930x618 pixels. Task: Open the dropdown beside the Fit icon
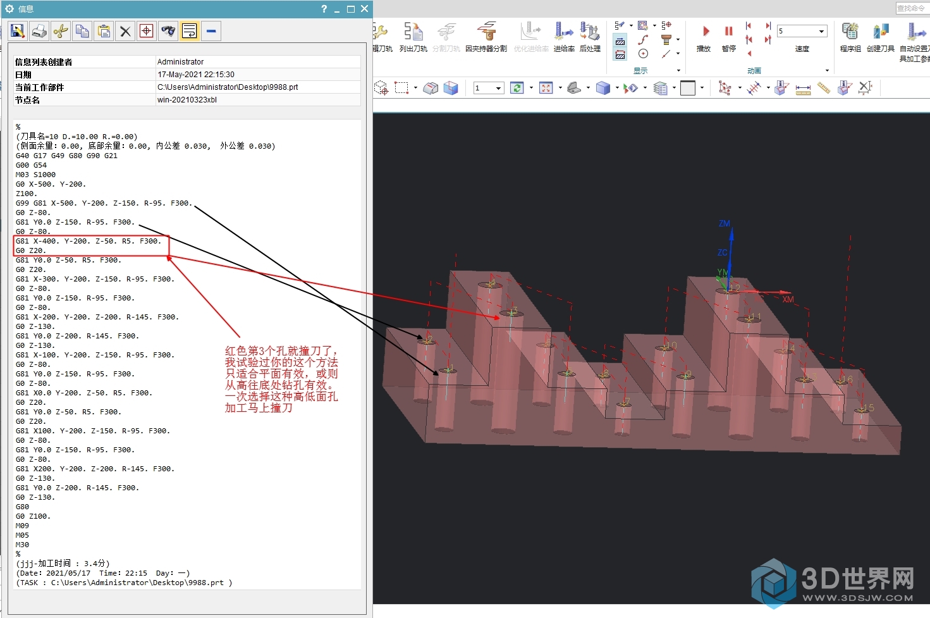point(560,88)
